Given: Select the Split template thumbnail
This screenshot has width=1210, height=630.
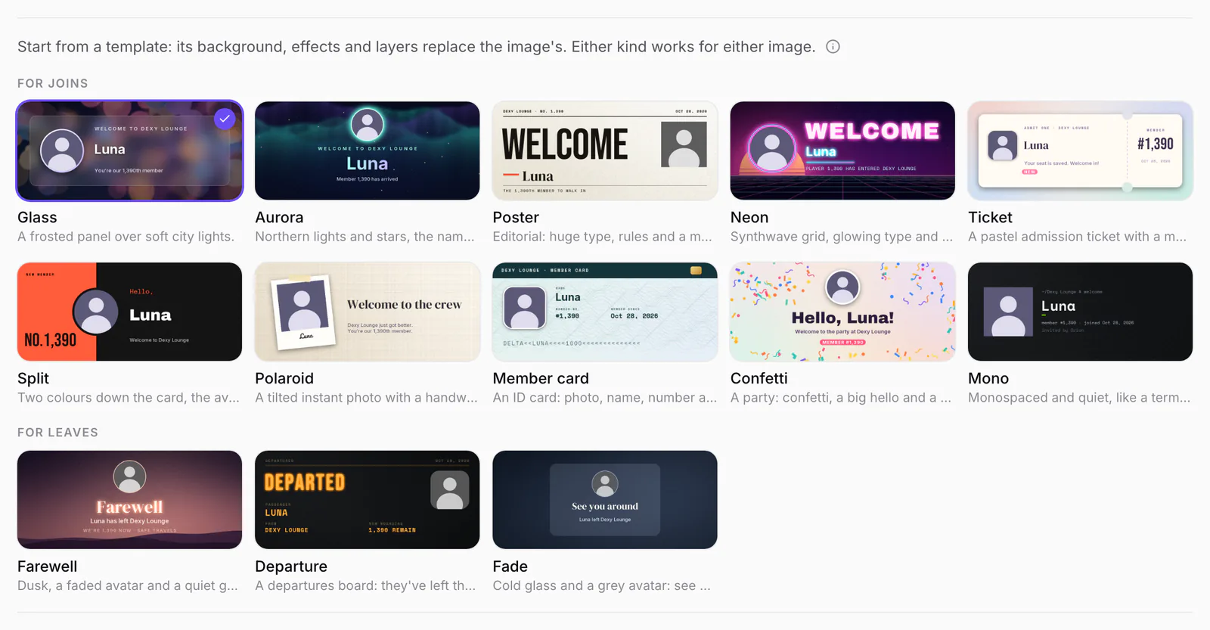Looking at the screenshot, I should coord(130,312).
